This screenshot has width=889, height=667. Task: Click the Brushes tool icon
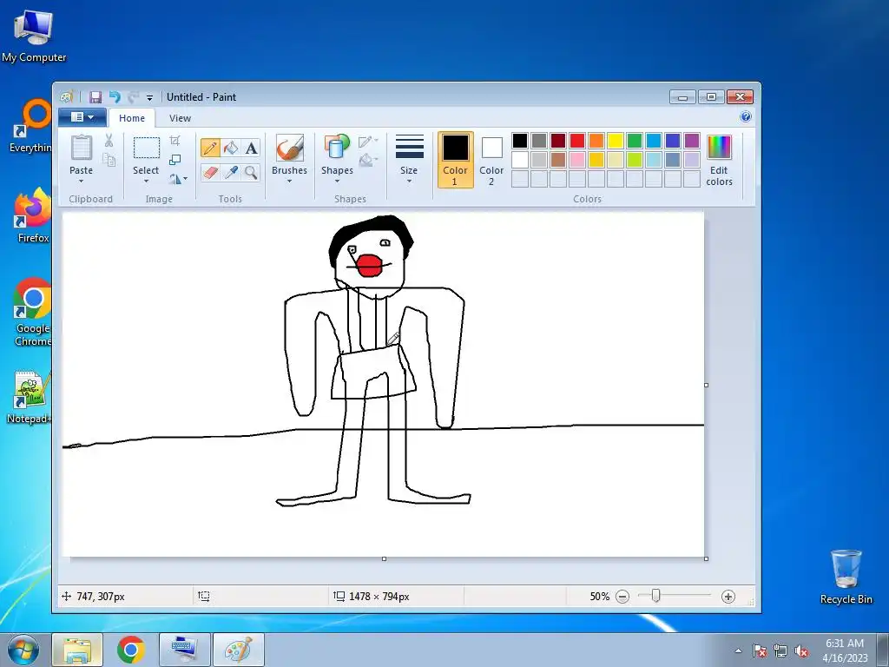[289, 148]
